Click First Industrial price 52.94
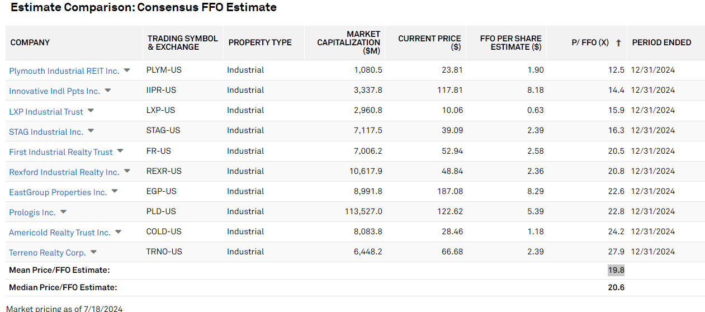This screenshot has width=705, height=312. (452, 151)
